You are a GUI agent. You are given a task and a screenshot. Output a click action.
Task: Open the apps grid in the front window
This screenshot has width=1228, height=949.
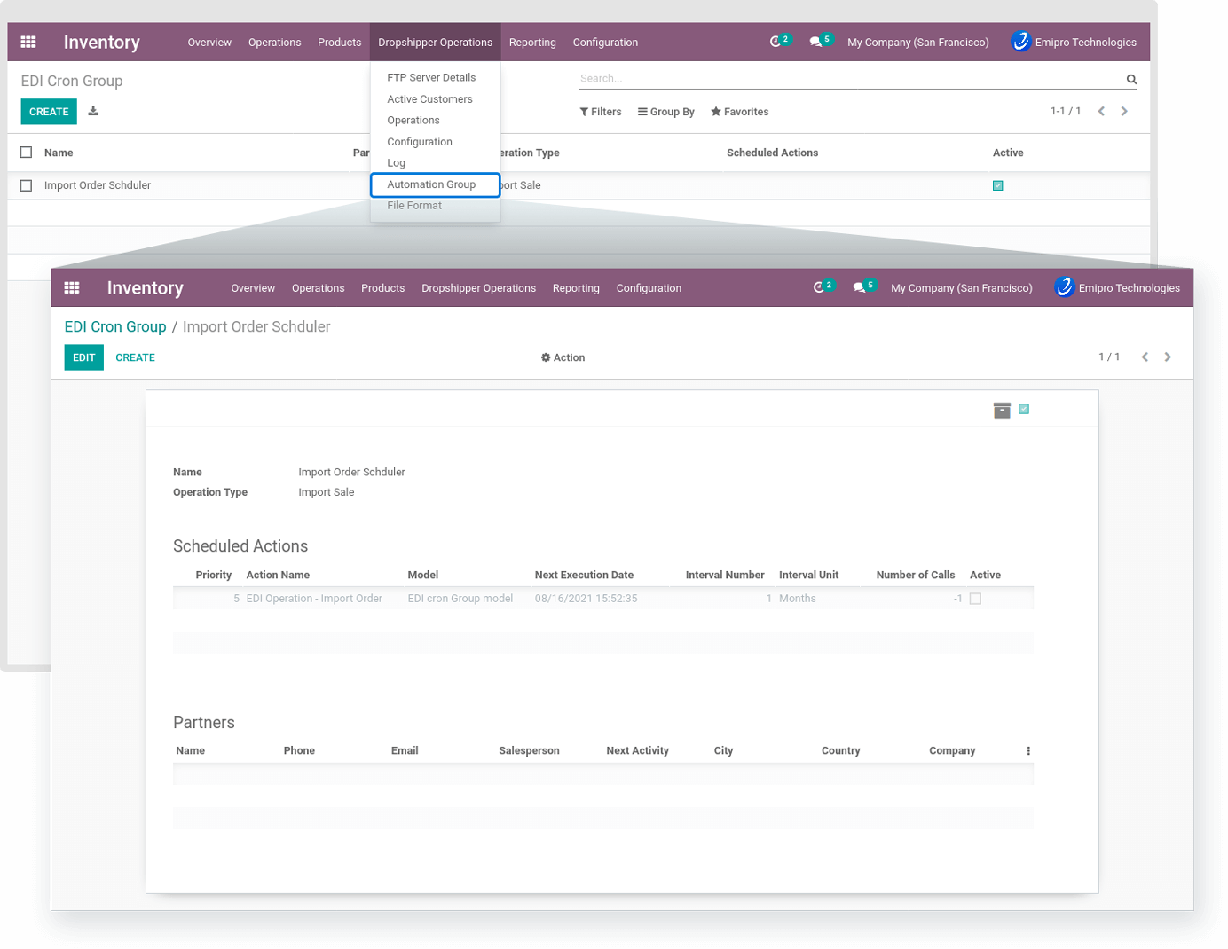pos(72,288)
